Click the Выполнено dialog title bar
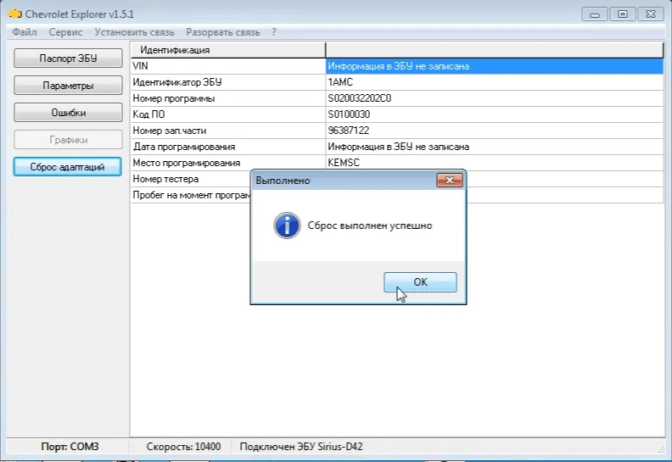 point(343,181)
